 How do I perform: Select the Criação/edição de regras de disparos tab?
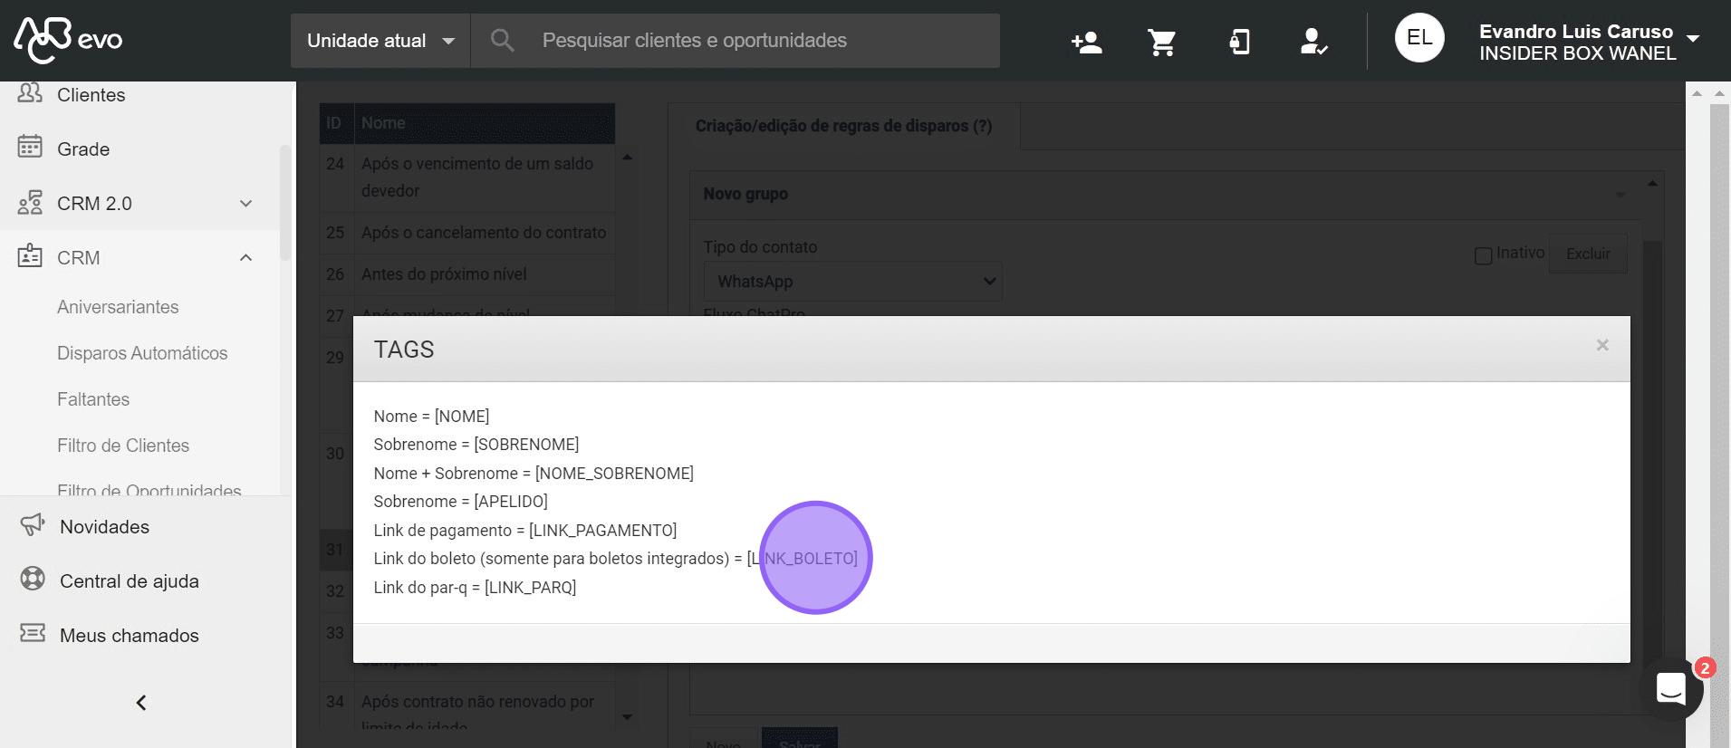click(x=843, y=126)
